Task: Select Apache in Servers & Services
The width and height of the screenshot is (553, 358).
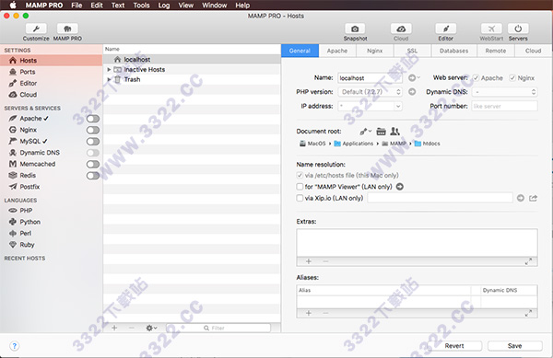Action: [30, 119]
